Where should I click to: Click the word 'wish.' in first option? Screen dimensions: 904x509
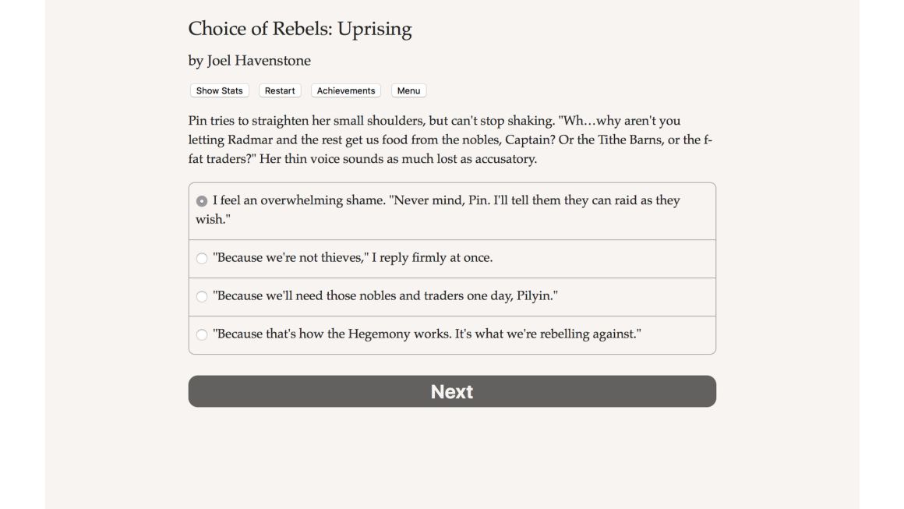point(213,219)
